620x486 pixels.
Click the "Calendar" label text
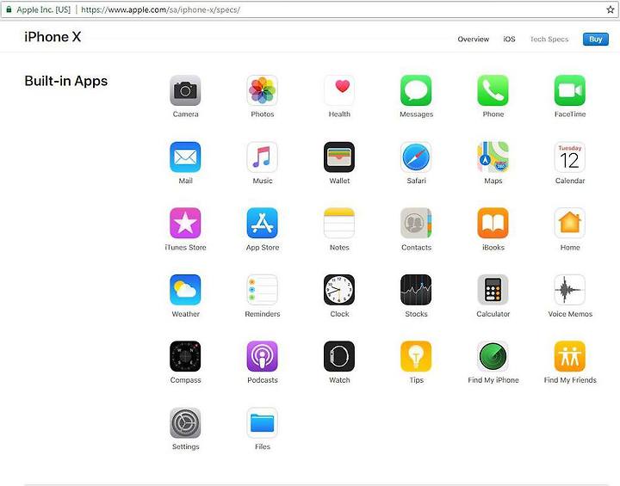point(570,181)
